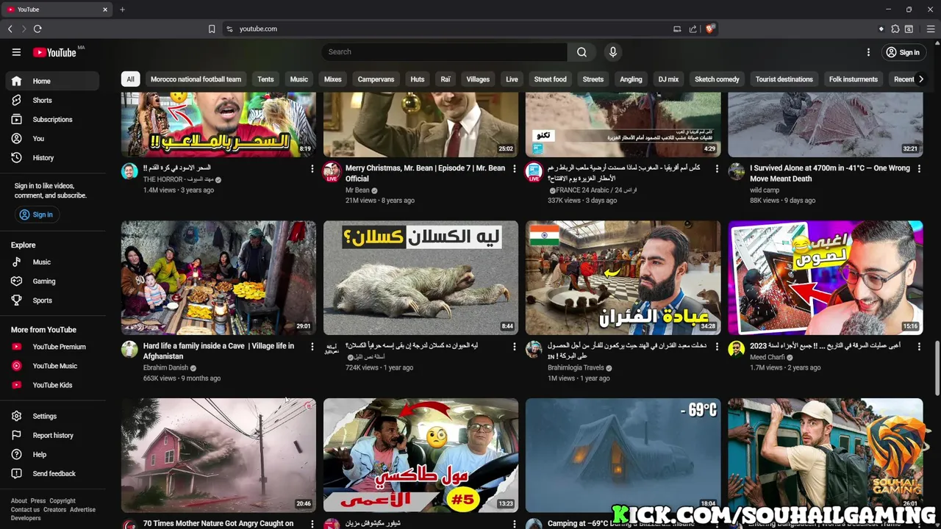Screen dimensions: 941x529
Task: Click Sign in button in the header
Action: tap(902, 52)
